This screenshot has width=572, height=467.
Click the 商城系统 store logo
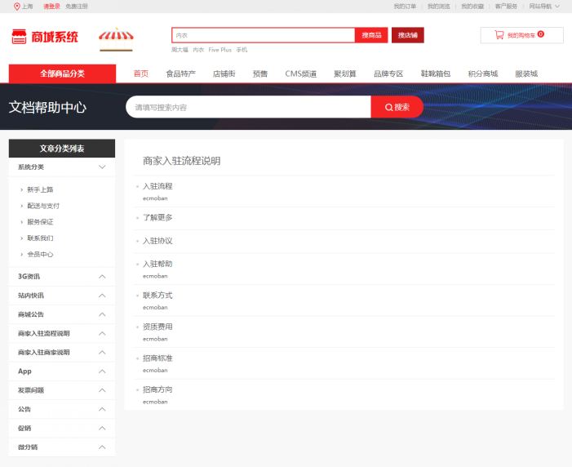tap(45, 37)
